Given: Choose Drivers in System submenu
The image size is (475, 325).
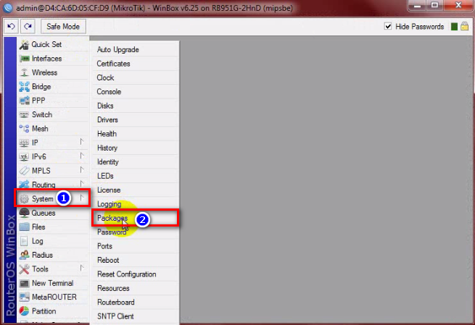Looking at the screenshot, I should pyautogui.click(x=136, y=119).
